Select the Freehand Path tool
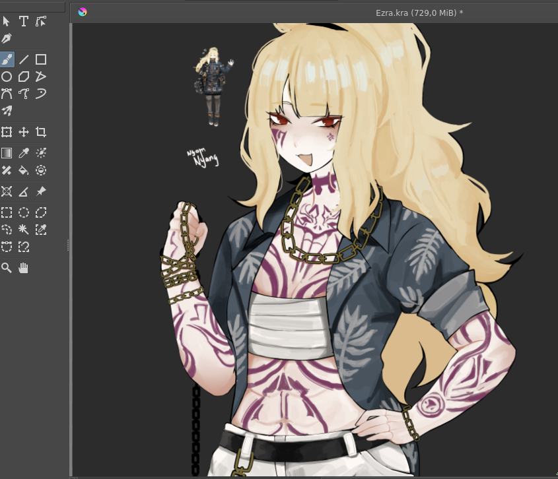 24,94
